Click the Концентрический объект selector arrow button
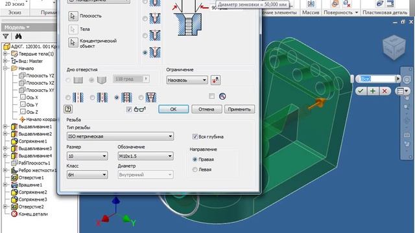415x233 pixels. (73, 42)
